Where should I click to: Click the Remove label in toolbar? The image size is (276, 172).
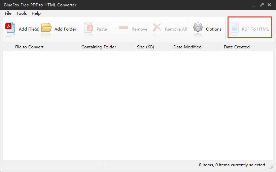[139, 29]
